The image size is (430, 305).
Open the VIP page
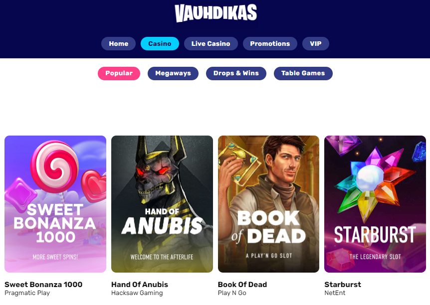click(x=316, y=43)
